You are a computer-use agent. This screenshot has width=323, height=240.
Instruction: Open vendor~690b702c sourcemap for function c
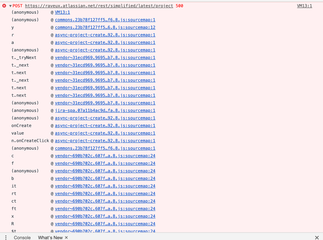click(x=105, y=156)
